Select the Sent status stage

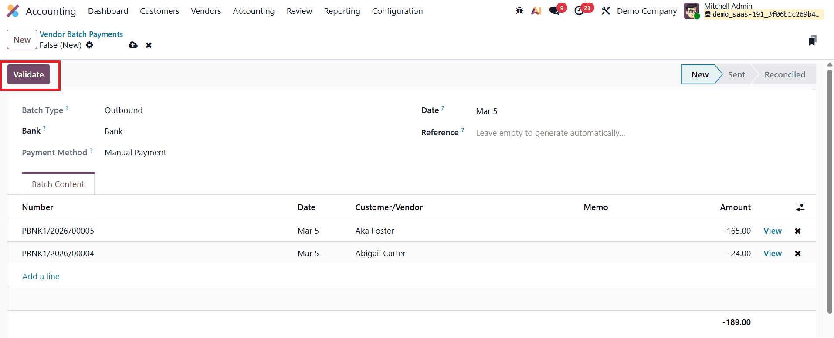[x=736, y=74]
